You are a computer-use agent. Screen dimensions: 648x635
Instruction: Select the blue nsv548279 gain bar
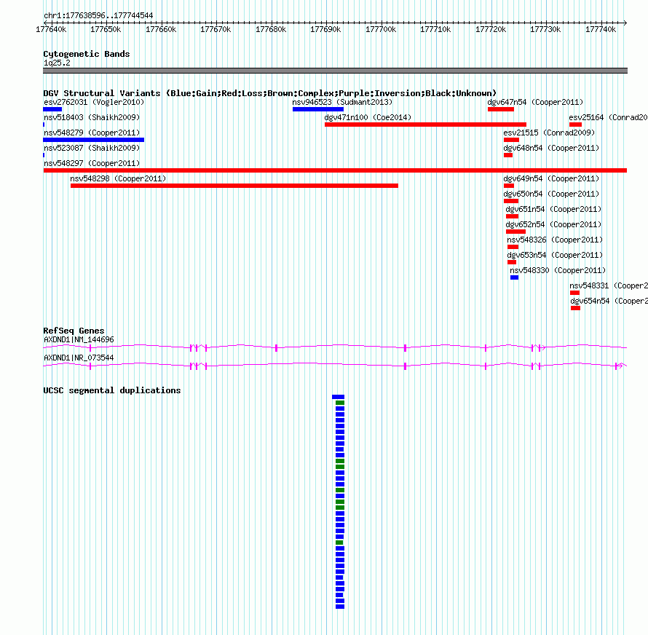tap(94, 140)
